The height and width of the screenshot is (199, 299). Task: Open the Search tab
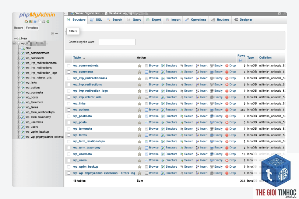115,20
